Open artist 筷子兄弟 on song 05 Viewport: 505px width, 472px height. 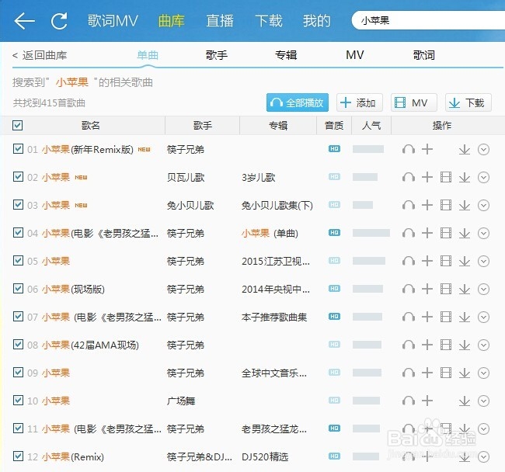[186, 261]
